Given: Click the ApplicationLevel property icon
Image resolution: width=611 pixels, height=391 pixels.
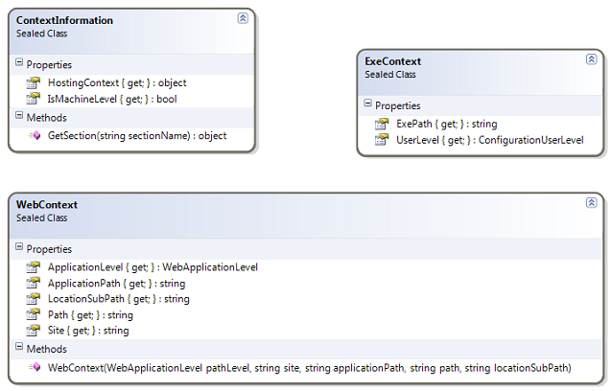Looking at the screenshot, I should 34,267.
